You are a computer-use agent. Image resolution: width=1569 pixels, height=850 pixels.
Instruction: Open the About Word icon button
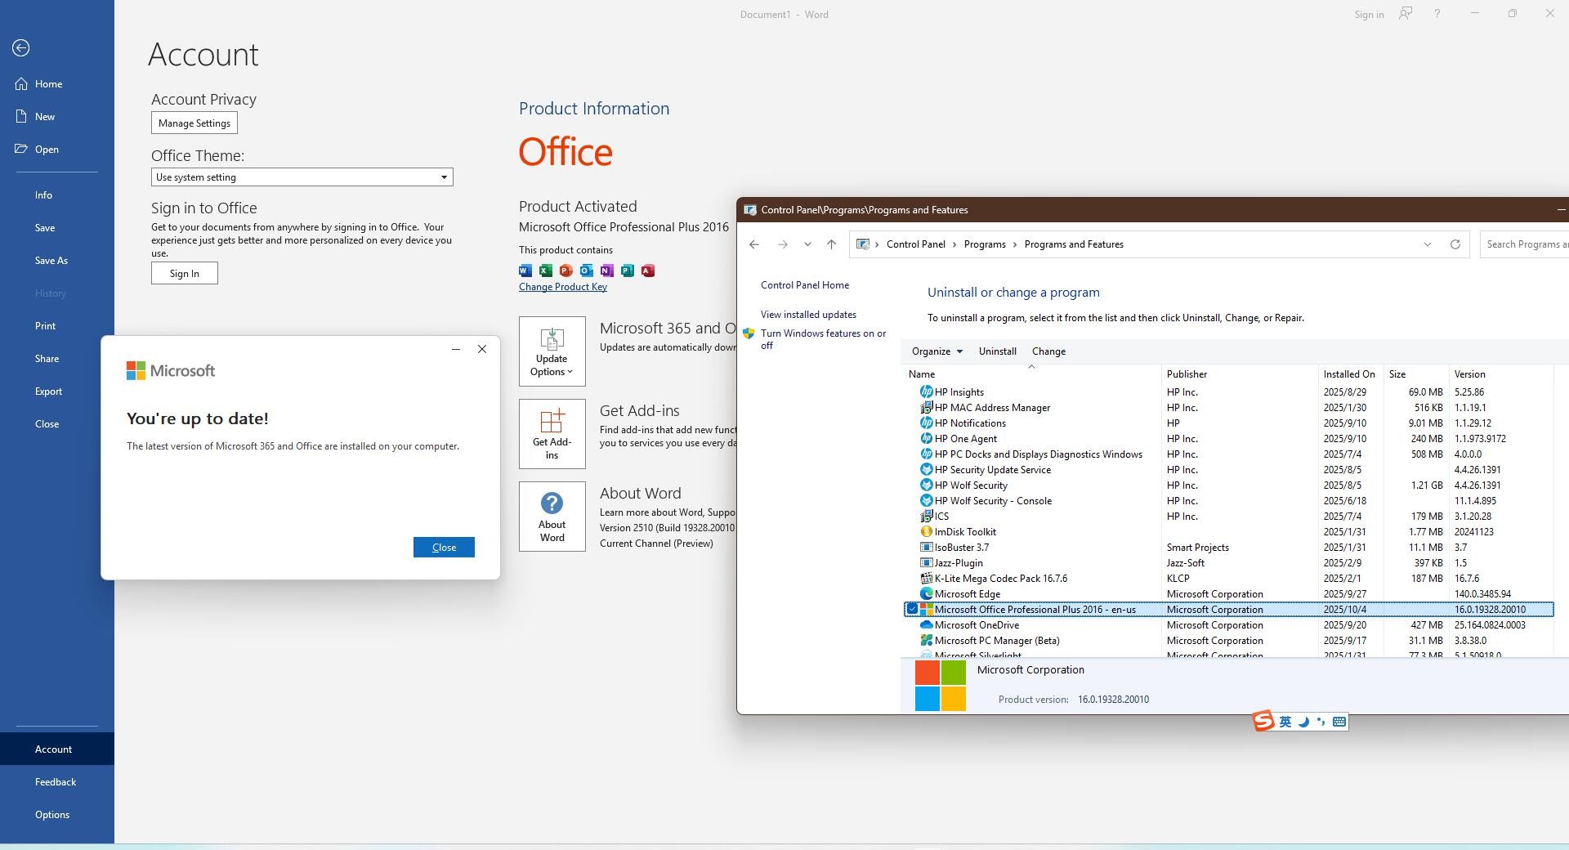pos(552,517)
